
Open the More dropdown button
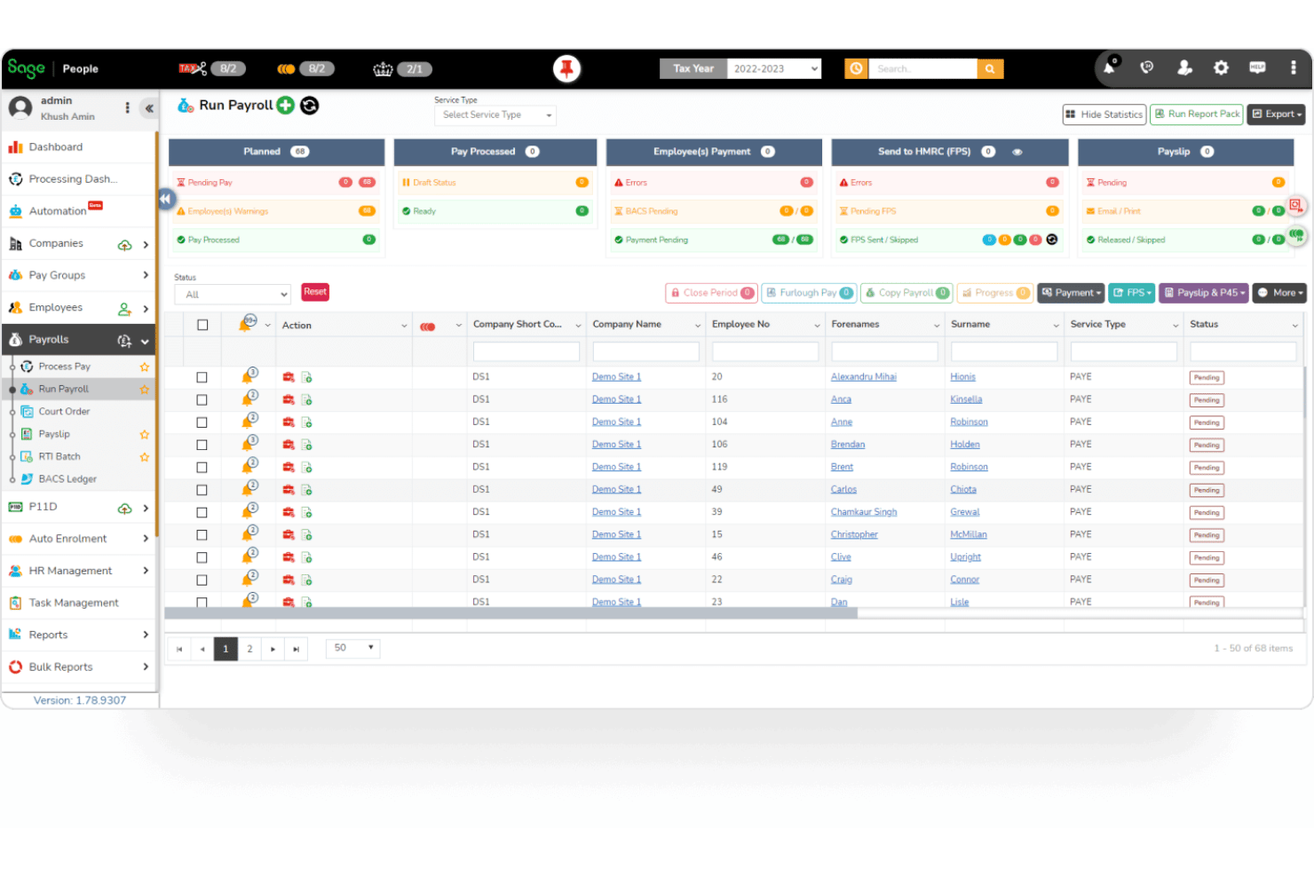(1279, 293)
